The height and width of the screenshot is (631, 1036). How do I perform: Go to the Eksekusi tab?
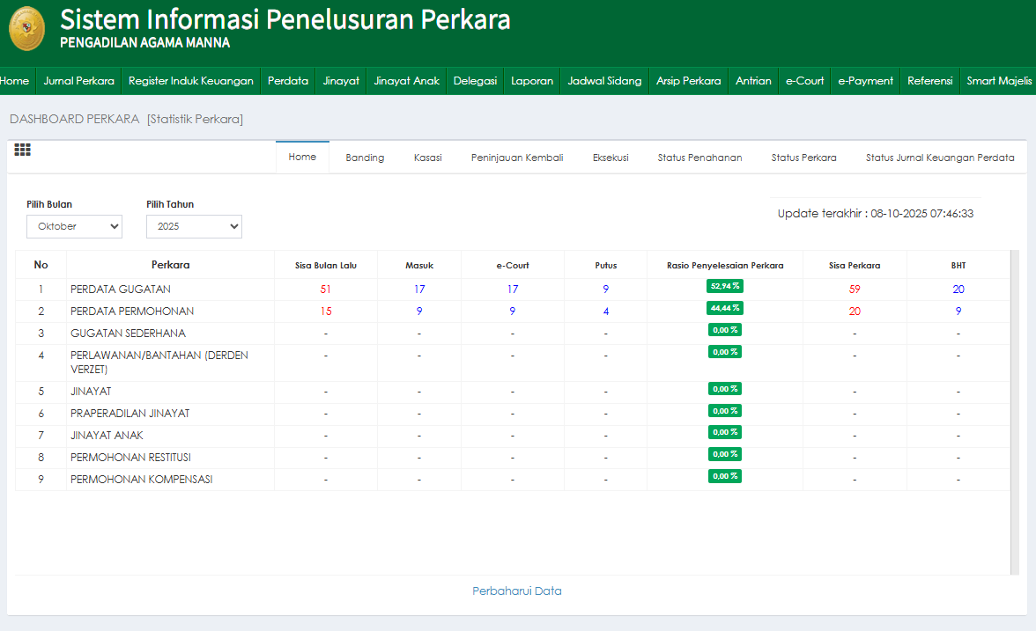610,158
